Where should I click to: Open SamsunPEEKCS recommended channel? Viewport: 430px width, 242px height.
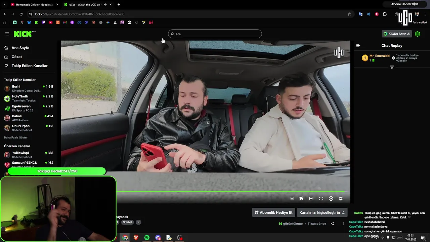29,164
